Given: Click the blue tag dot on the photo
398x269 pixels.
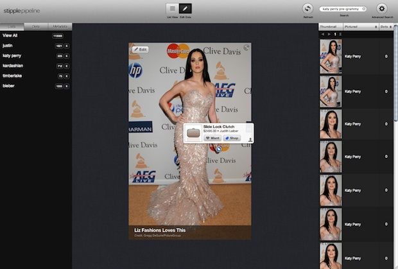Looking at the screenshot, I should [x=219, y=149].
